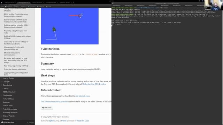The width and height of the screenshot is (223, 125).
Task: Click the turtlesim simulation image
Action: [70, 26]
